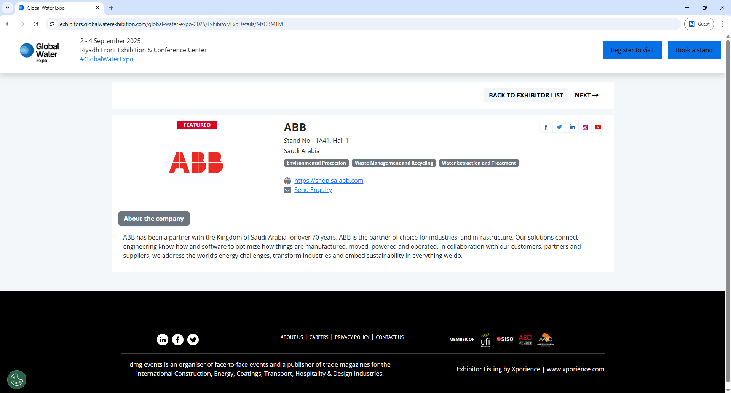Open the footer LinkedIn icon

tap(163, 339)
